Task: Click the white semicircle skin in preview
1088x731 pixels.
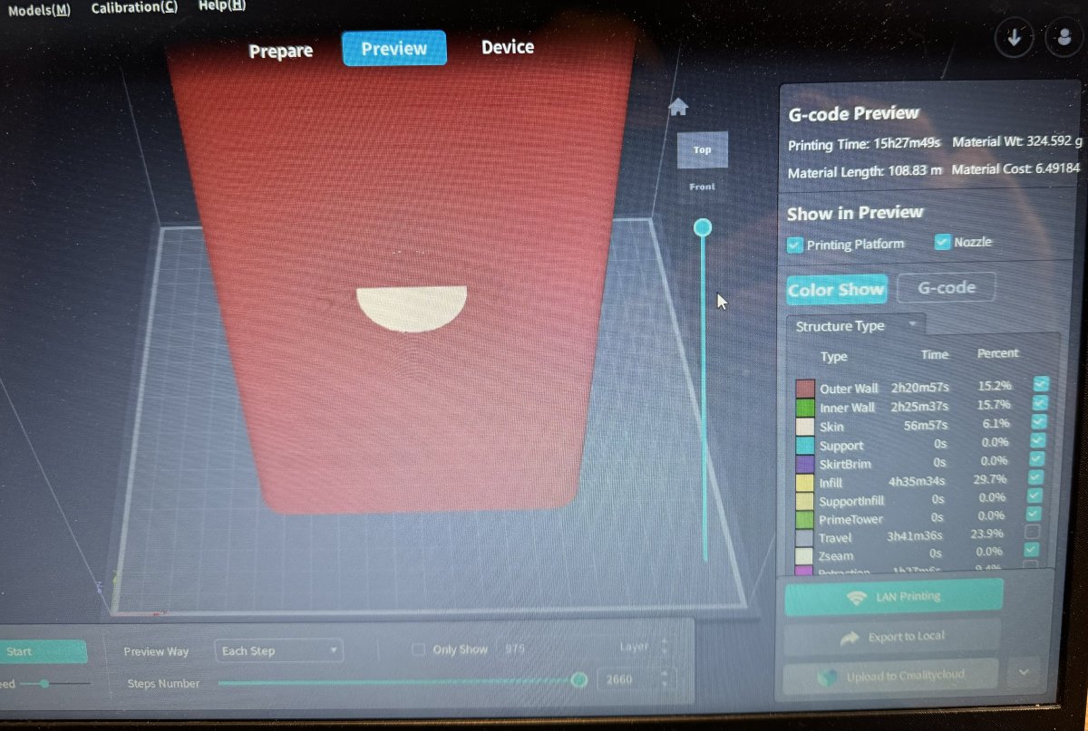Action: pyautogui.click(x=412, y=308)
